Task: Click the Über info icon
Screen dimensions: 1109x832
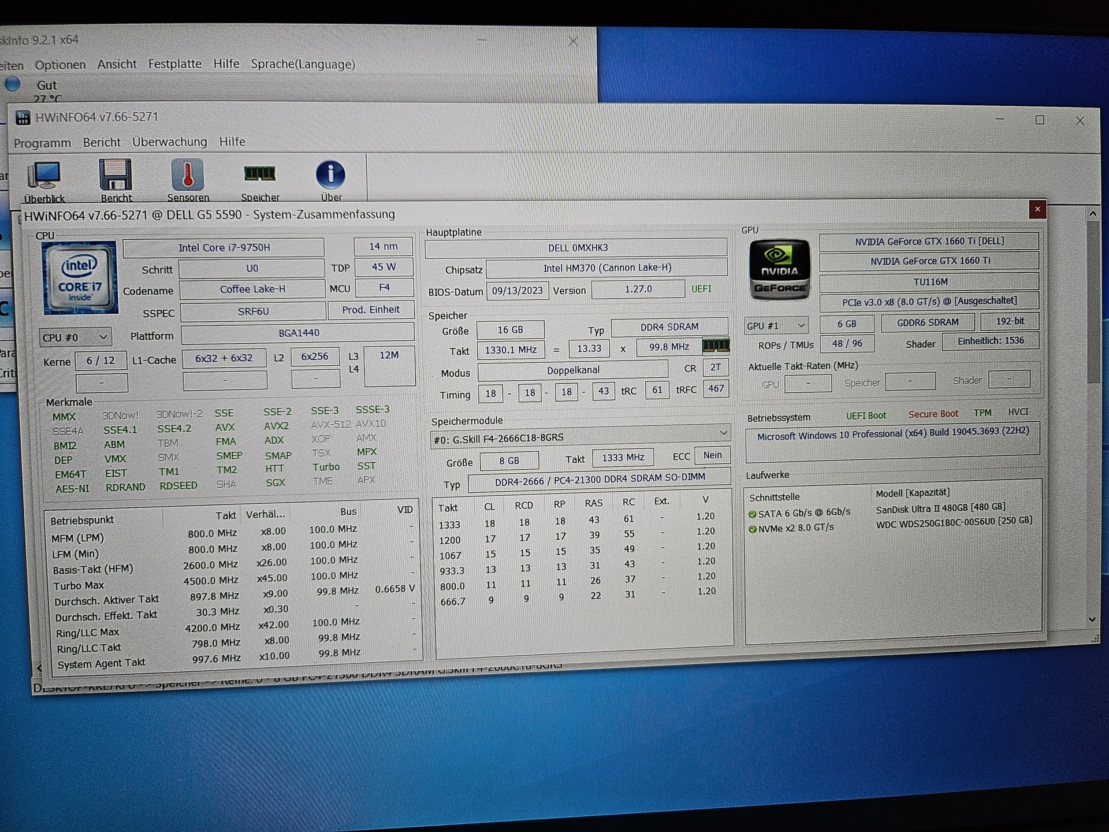Action: pos(331,181)
